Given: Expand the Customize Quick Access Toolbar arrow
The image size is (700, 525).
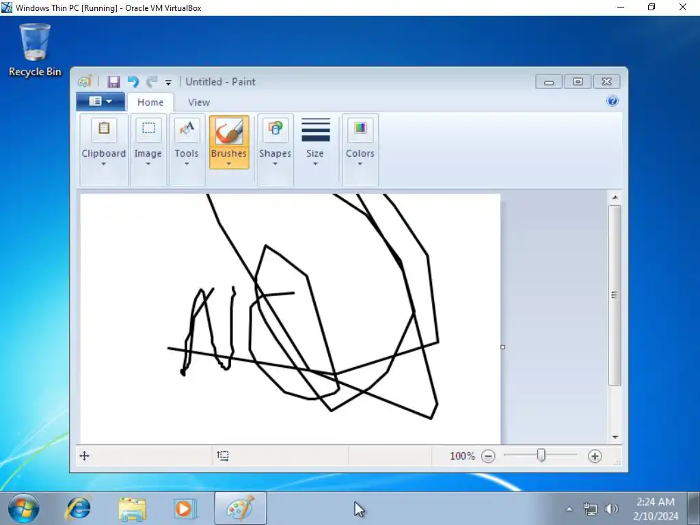Looking at the screenshot, I should (x=168, y=82).
